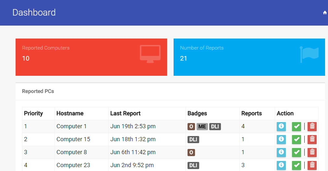
Task: Open info for Computer 15
Action: [281, 139]
